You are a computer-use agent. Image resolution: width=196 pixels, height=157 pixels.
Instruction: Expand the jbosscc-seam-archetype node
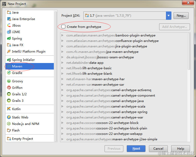[x=62, y=57]
